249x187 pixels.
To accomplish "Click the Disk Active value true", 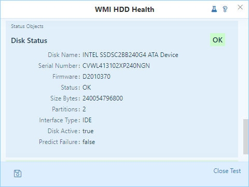I will click(x=88, y=131).
